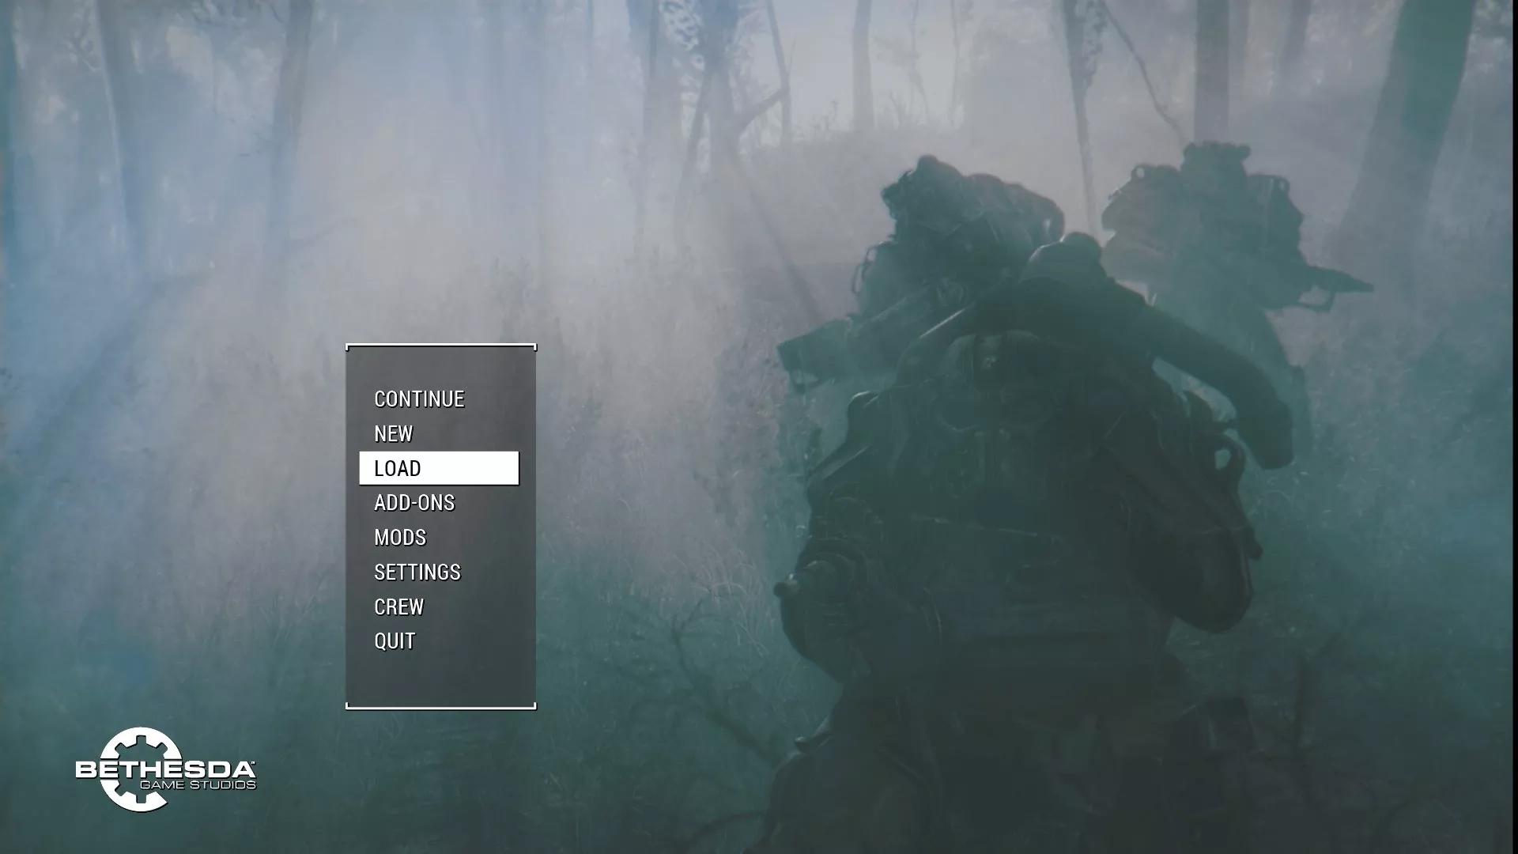1518x854 pixels.
Task: Select Continue in the main menu
Action: point(419,399)
